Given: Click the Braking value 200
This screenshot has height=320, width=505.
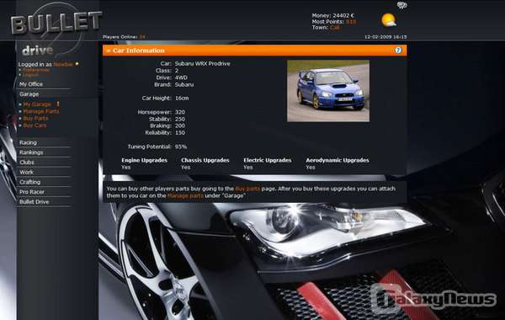Looking at the screenshot, I should click(180, 126).
